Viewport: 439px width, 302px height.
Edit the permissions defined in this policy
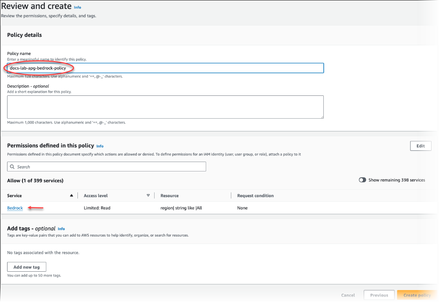(x=421, y=146)
